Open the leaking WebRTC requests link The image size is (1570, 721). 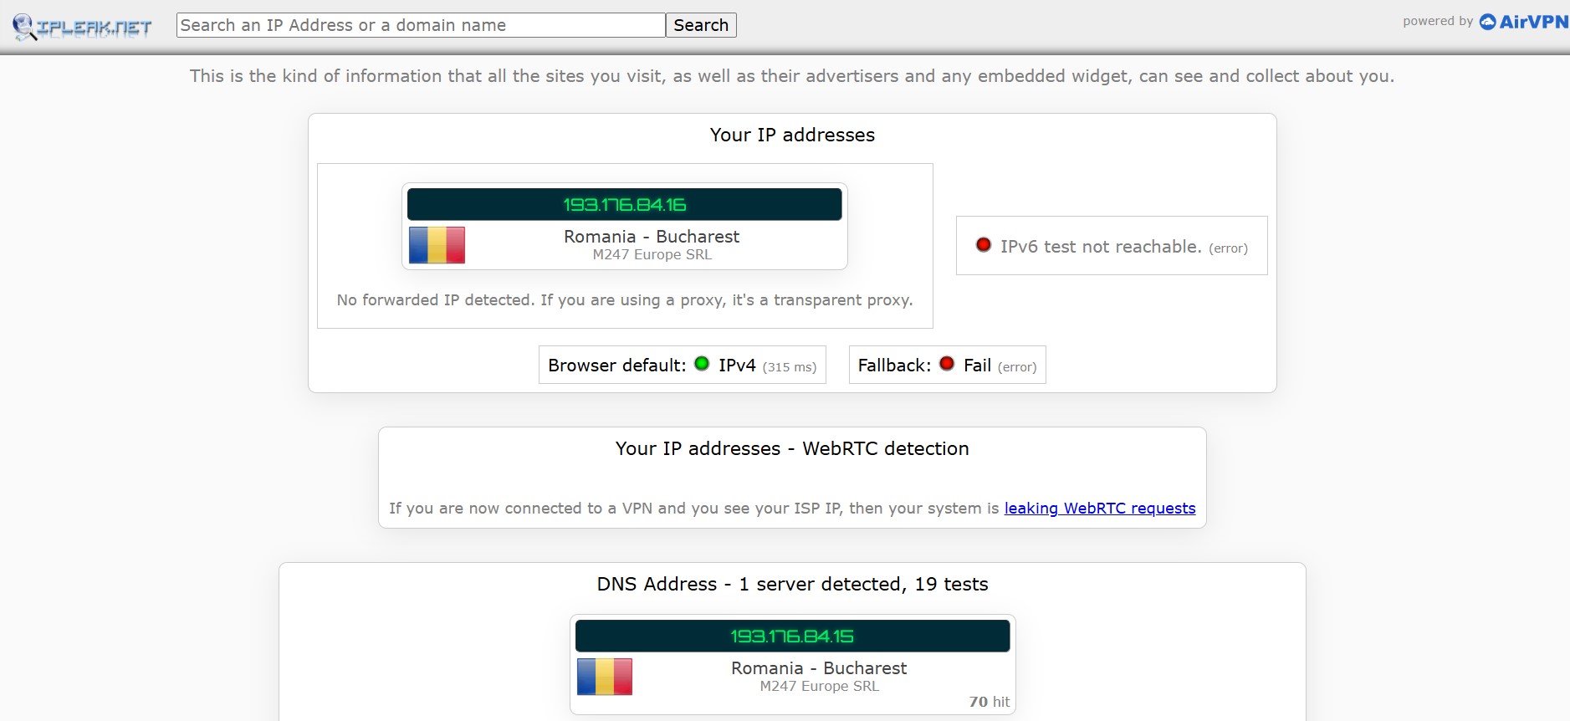[1100, 509]
